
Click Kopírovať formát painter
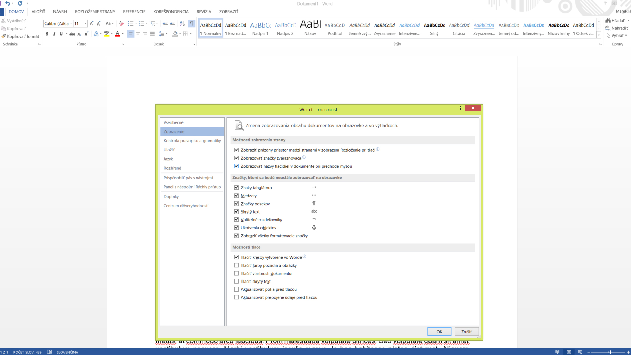pos(20,36)
